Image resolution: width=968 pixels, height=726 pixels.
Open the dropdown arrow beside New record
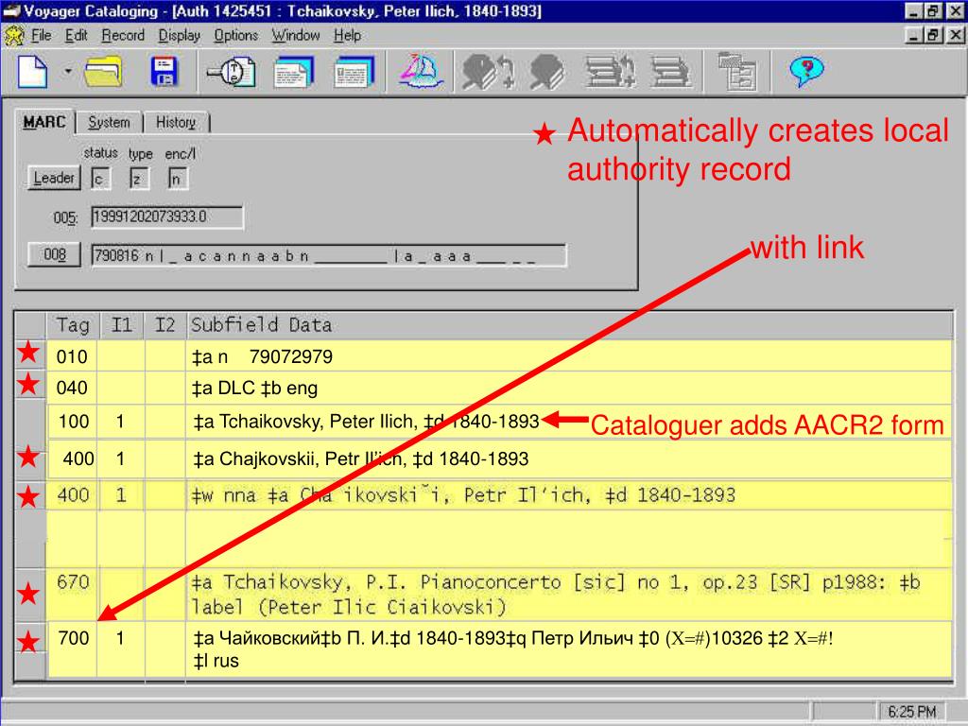pos(68,72)
